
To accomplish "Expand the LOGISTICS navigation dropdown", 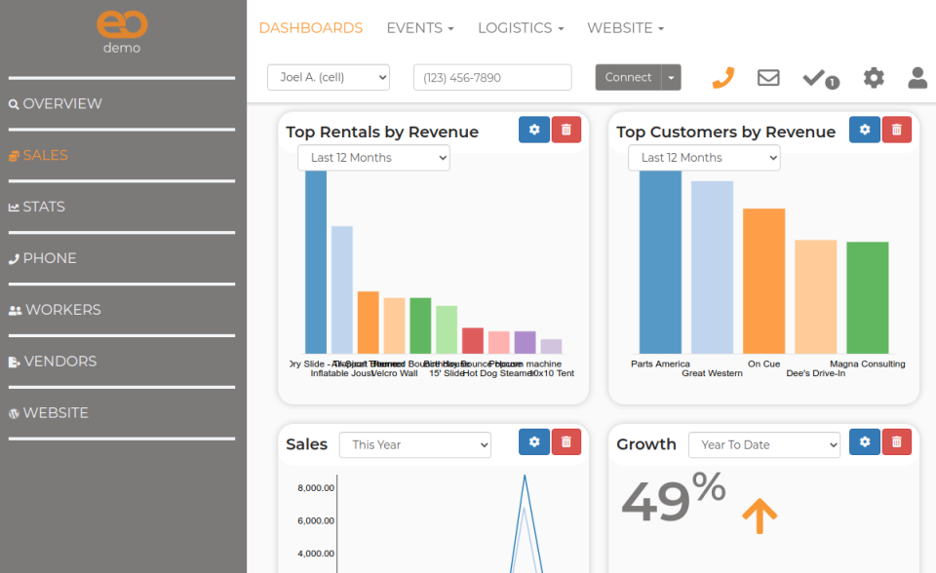I will (520, 27).
